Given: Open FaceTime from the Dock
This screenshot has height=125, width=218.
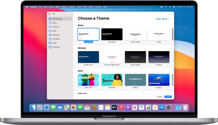Looking at the screenshot, I should click(80, 107).
